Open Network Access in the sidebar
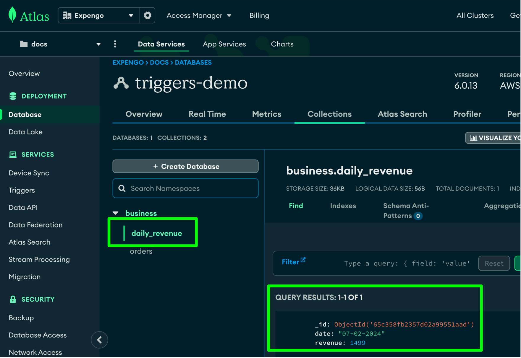The width and height of the screenshot is (521, 358). (35, 352)
